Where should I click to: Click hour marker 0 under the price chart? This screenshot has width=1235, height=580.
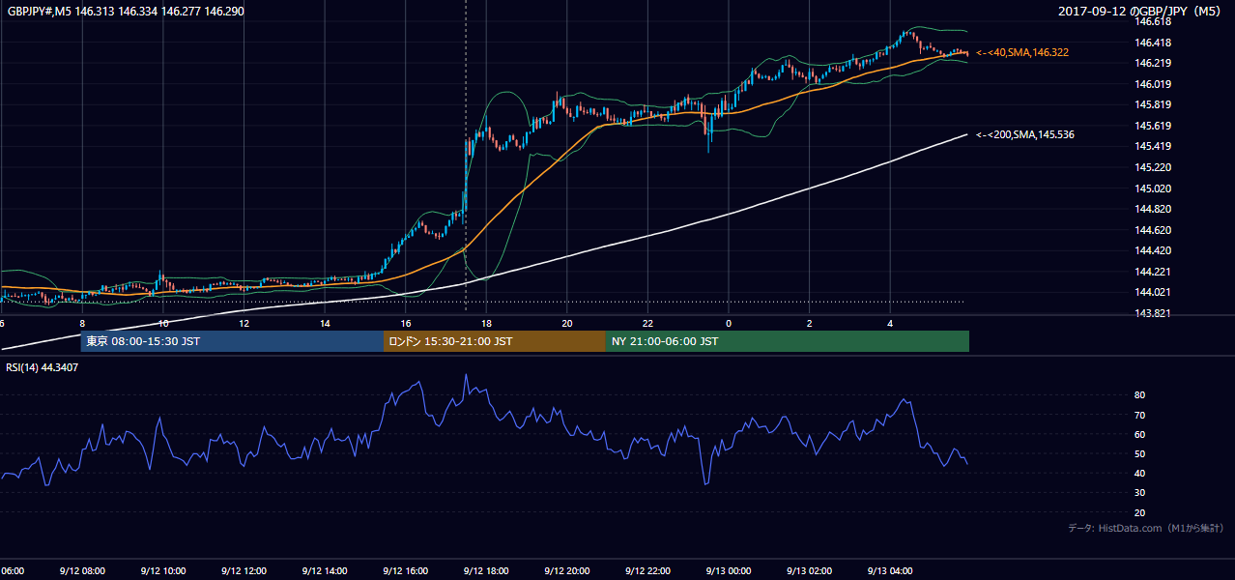[x=729, y=323]
